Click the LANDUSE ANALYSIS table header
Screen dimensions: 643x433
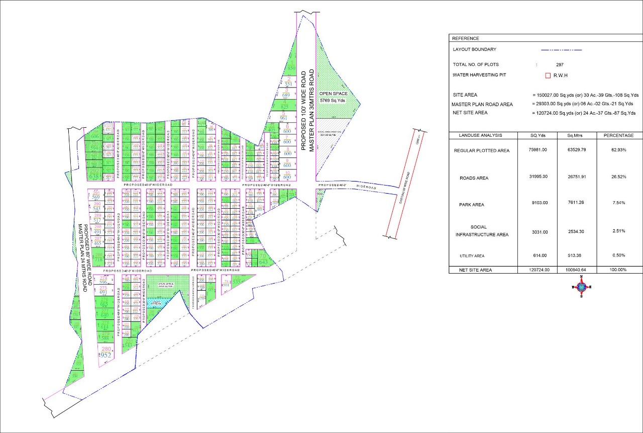point(482,135)
